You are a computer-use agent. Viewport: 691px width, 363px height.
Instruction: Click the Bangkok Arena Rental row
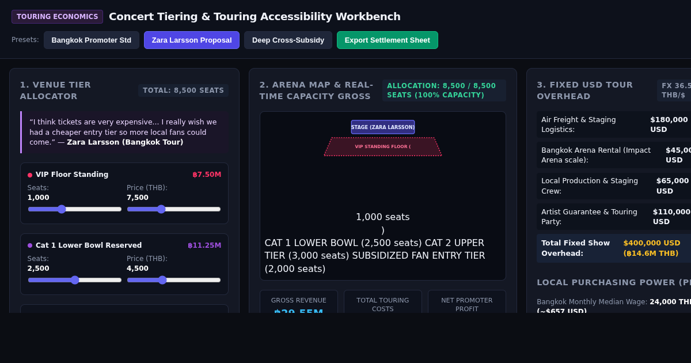coord(614,155)
